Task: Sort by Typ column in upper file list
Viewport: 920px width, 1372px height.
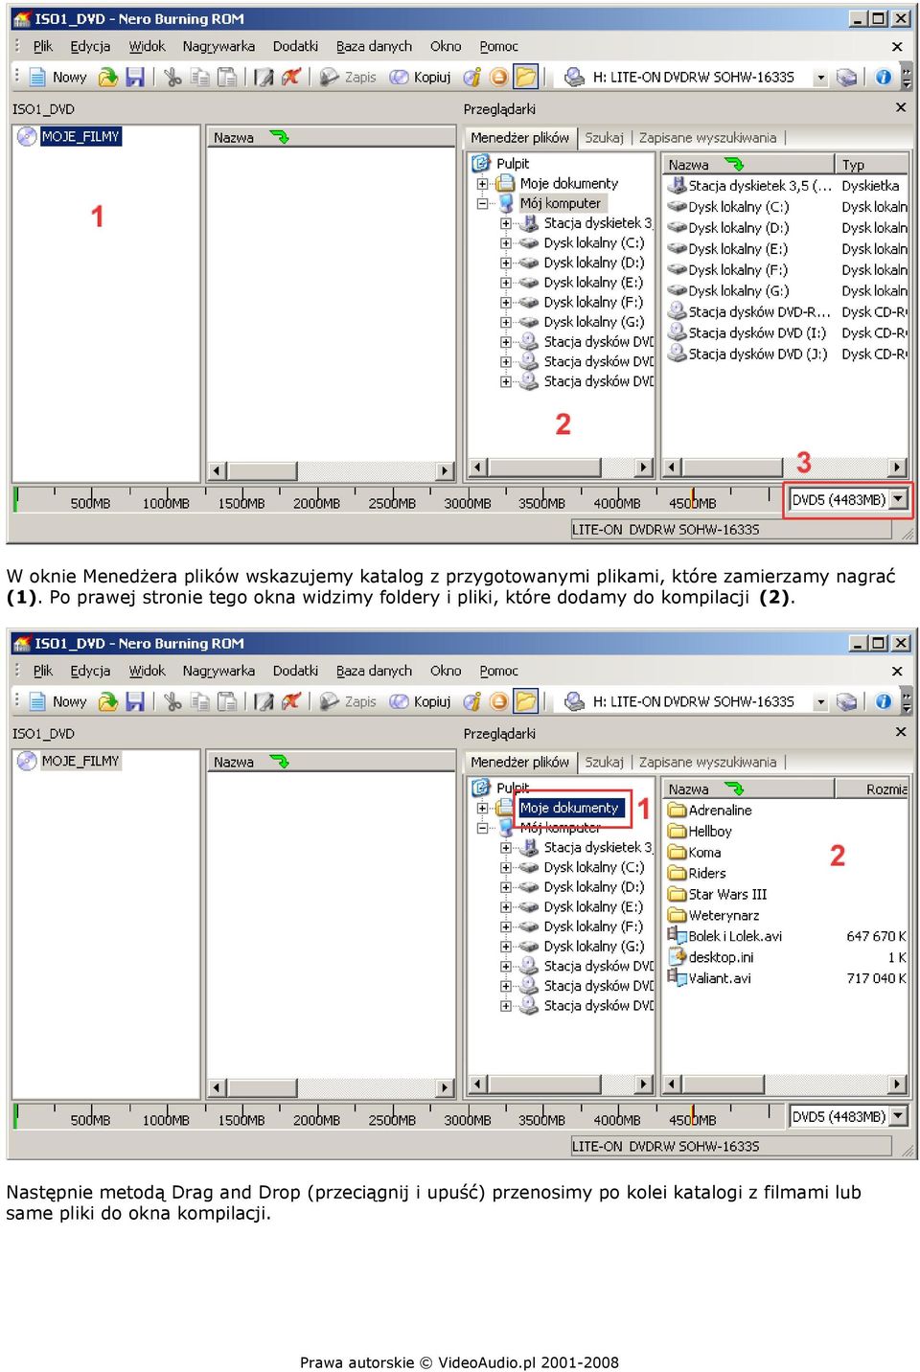Action: pyautogui.click(x=871, y=165)
